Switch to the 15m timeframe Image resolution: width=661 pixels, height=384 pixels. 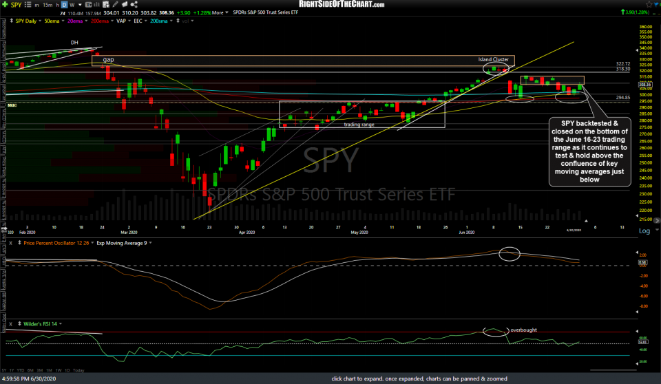click(48, 5)
